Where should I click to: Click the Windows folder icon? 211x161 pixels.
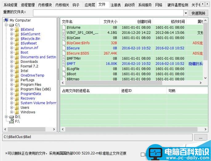coord(17,112)
